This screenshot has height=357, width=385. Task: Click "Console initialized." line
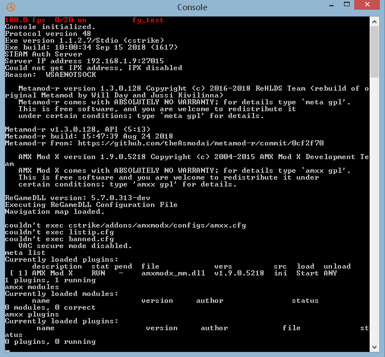click(x=50, y=27)
